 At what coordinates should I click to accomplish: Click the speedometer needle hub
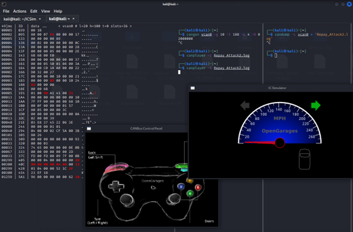[x=280, y=143]
